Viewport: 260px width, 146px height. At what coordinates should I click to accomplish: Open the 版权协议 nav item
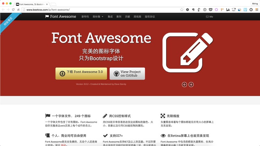tap(150, 17)
